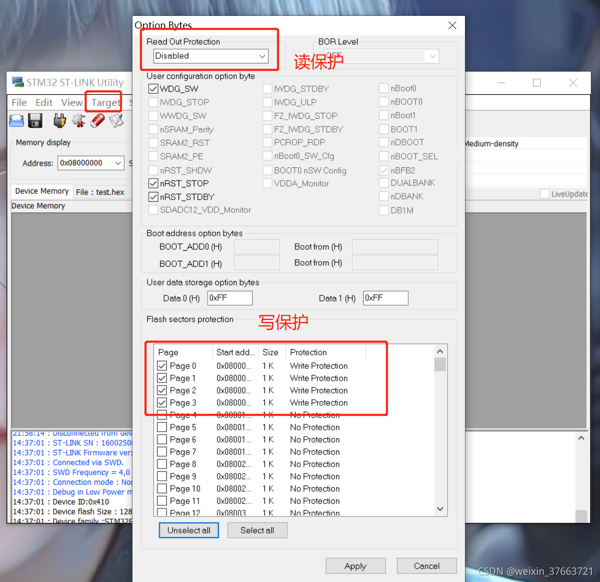Select the Page 7 row label
The image size is (600, 582).
point(183,452)
